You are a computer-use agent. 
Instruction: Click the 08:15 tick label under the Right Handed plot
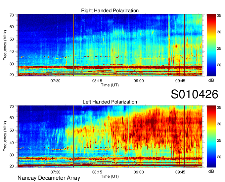click(97, 81)
